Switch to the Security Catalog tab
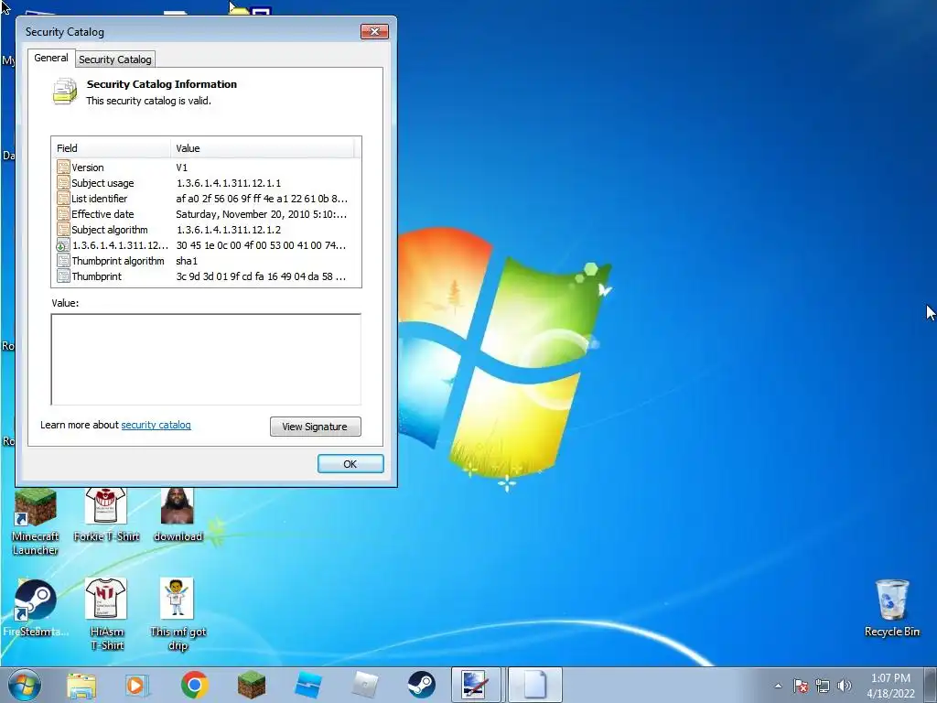Image resolution: width=937 pixels, height=703 pixels. 115,59
